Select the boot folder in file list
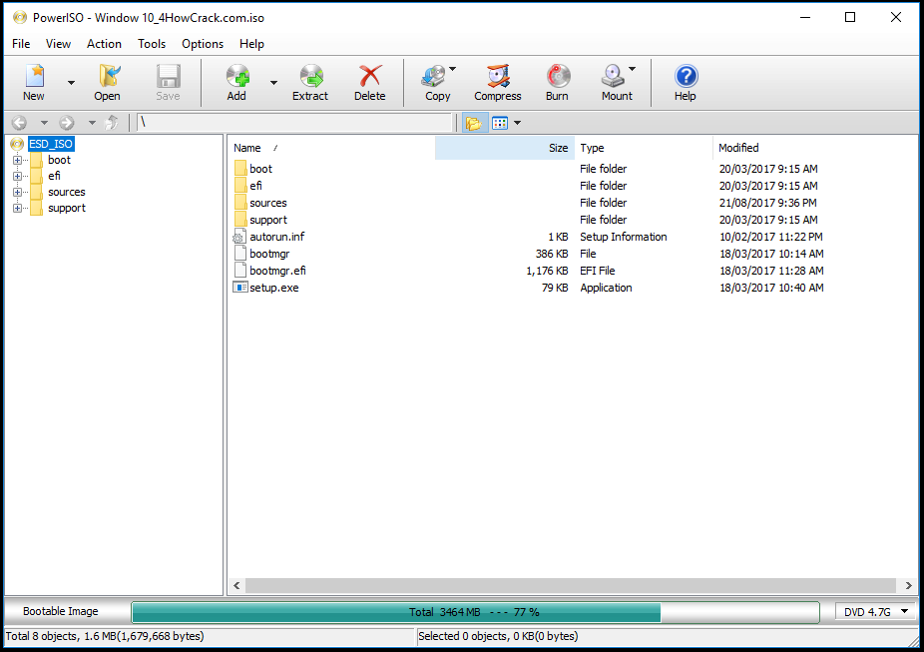924x652 pixels. point(261,169)
